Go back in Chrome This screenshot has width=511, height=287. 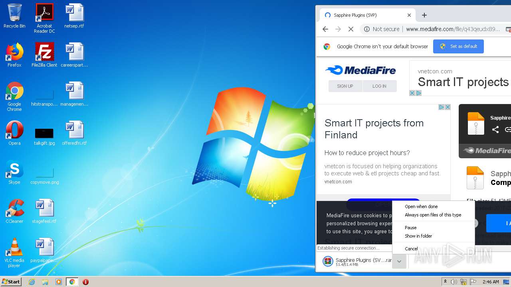pyautogui.click(x=325, y=29)
